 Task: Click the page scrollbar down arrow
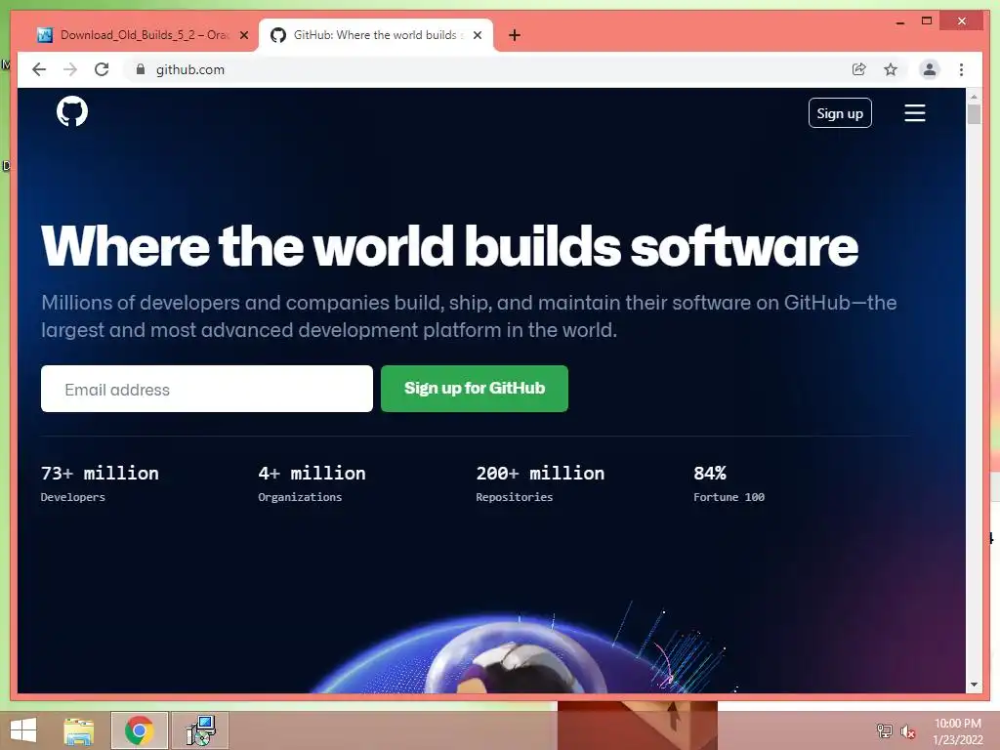974,685
